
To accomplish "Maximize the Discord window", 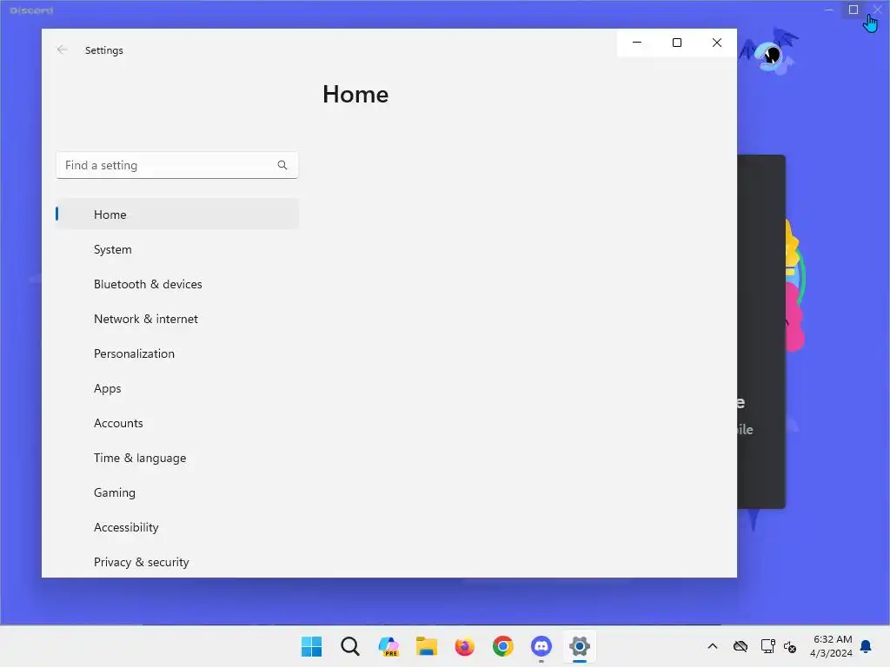I will pyautogui.click(x=853, y=10).
